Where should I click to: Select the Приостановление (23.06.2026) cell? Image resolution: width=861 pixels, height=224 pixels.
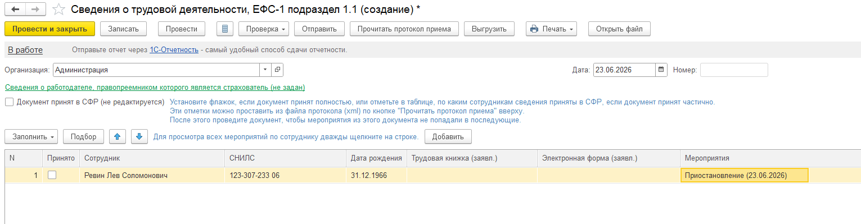pos(744,175)
